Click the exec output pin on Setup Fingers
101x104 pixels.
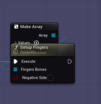tap(70, 61)
